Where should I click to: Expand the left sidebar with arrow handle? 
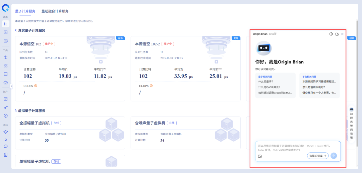click(x=11, y=86)
